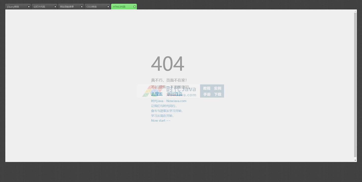Close the 幻灯片代码 tab

(x=55, y=7)
